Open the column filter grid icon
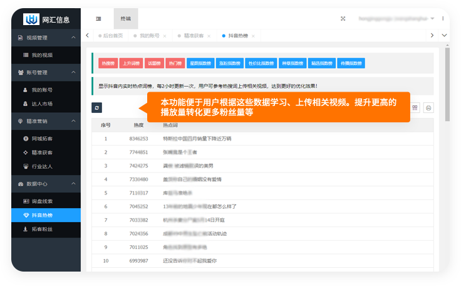Image resolution: width=461 pixels, height=286 pixels. [415, 108]
